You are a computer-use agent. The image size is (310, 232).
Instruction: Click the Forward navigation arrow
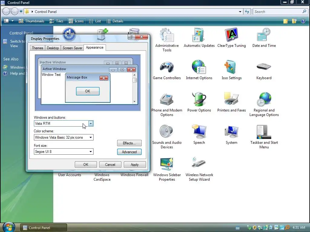15,11
